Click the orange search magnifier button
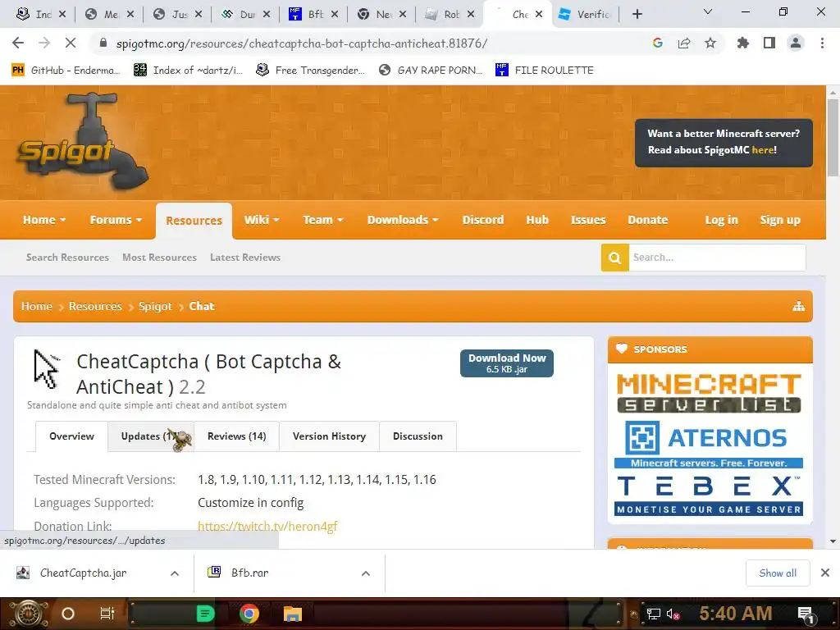Screen dimensions: 840x630 (615, 258)
